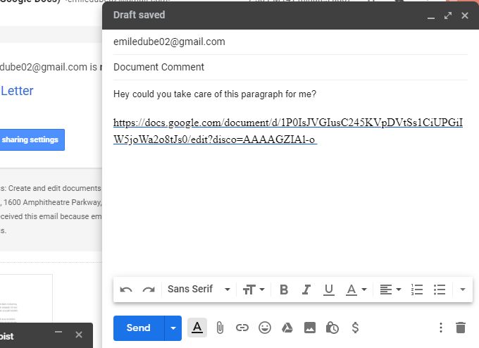Toggle bold formatting
479x348 pixels.
[x=284, y=290]
